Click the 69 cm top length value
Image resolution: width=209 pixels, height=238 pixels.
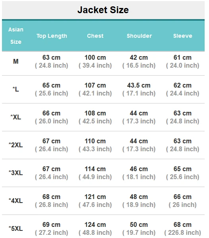51,224
